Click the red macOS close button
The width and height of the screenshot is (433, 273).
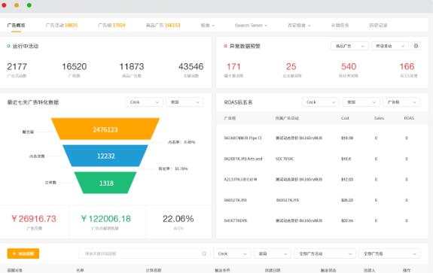point(4,5)
